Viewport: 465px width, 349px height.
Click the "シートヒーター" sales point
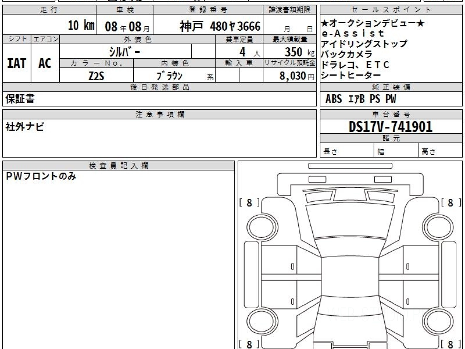click(x=351, y=75)
